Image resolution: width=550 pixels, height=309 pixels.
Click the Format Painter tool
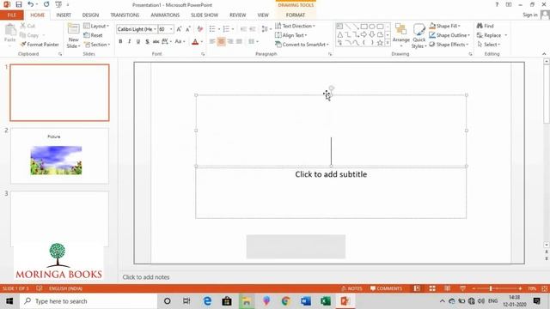coord(40,45)
